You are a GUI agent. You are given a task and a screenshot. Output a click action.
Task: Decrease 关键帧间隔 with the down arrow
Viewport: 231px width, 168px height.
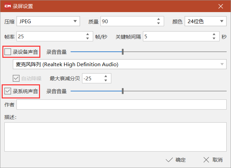214,38
